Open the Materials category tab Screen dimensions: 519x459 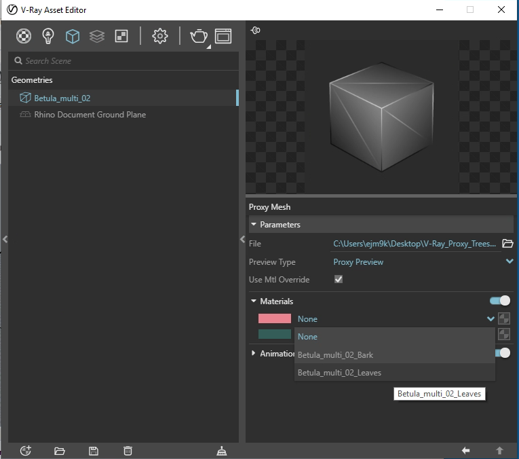tap(24, 36)
